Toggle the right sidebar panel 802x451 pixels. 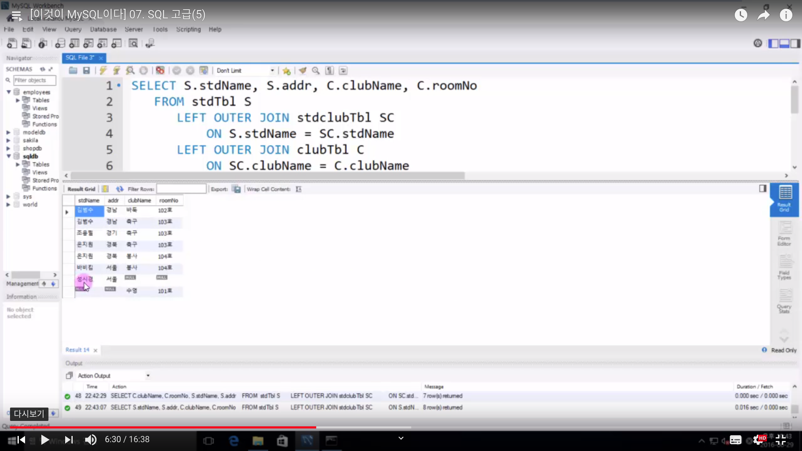pyautogui.click(x=795, y=43)
